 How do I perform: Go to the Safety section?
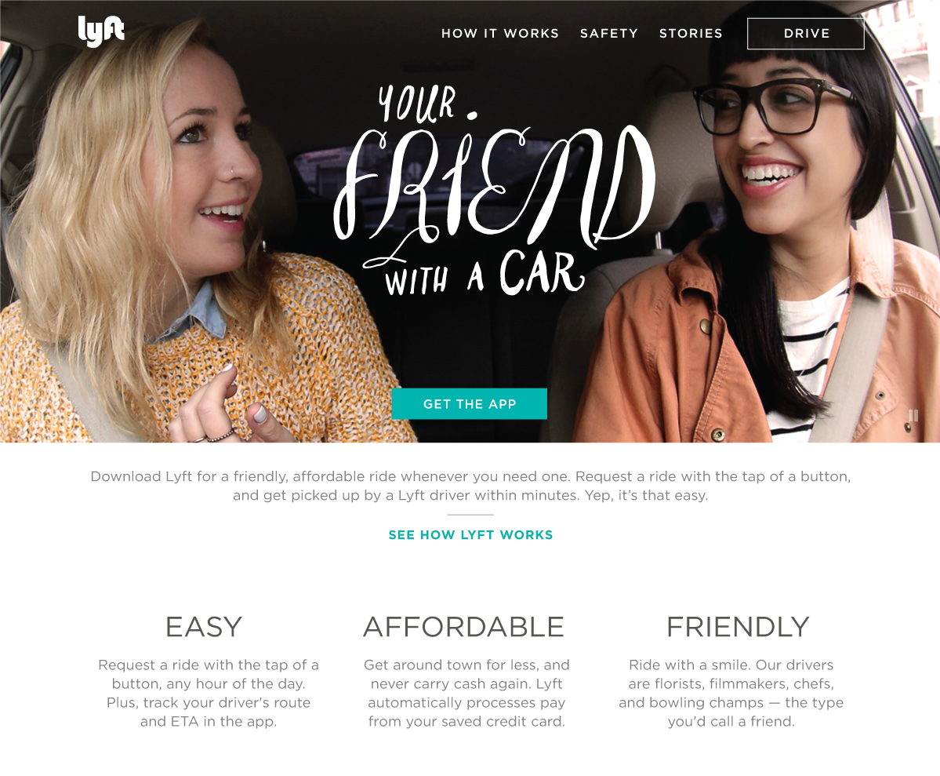[x=609, y=34]
